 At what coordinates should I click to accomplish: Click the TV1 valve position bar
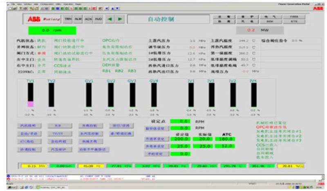click(30, 95)
